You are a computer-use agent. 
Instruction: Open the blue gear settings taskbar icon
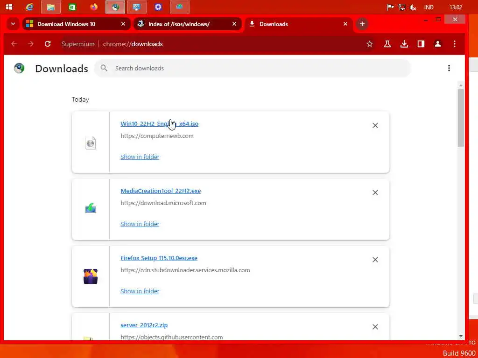tap(158, 7)
